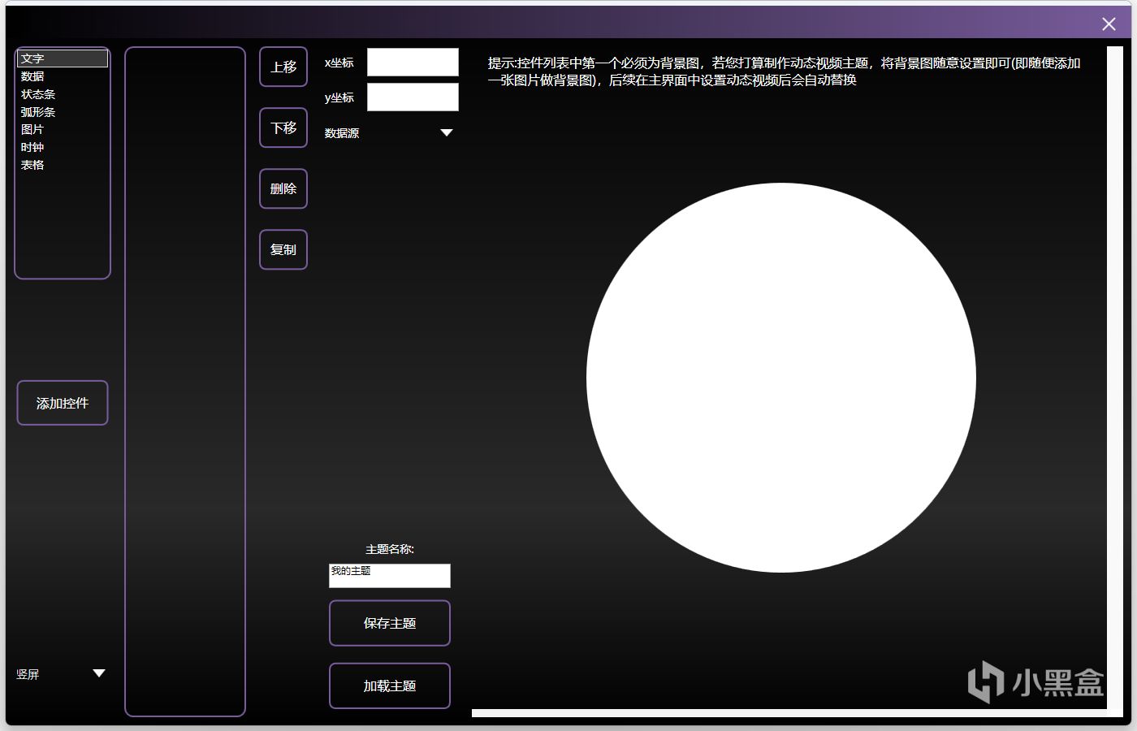Select 表格 control type

[x=63, y=165]
